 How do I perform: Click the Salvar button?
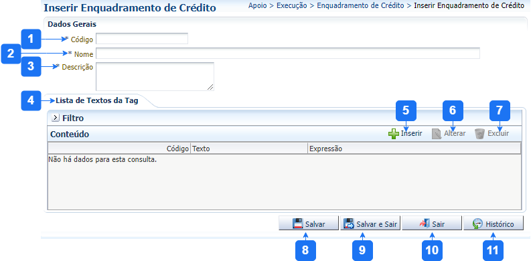click(x=309, y=224)
